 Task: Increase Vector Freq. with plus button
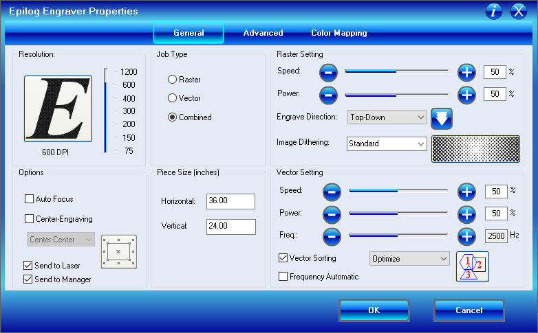pos(466,236)
